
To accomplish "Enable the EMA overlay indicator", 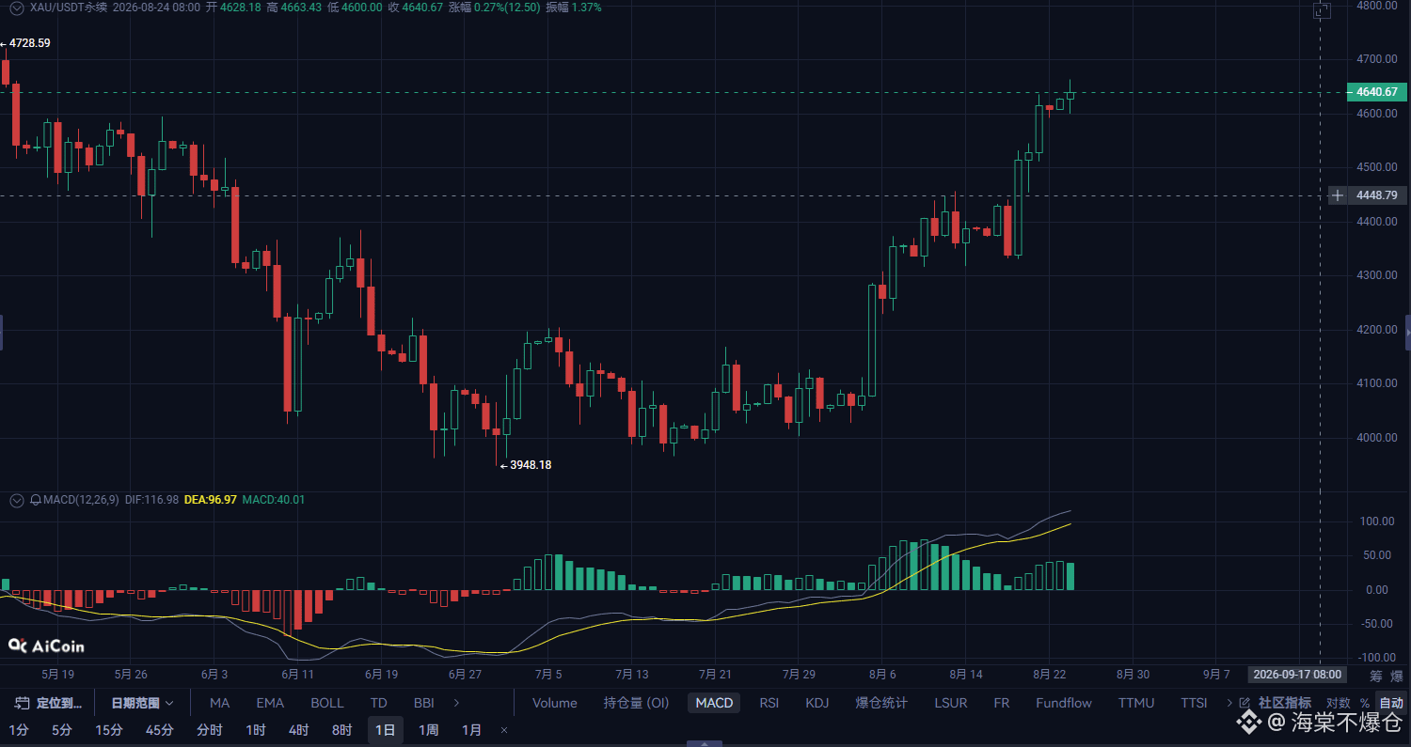I will click(x=270, y=703).
